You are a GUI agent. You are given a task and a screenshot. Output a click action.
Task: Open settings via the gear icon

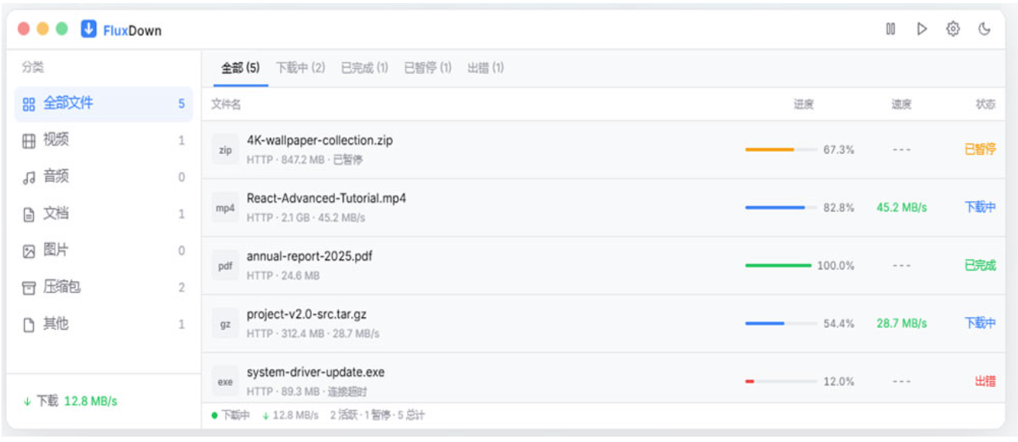(953, 29)
